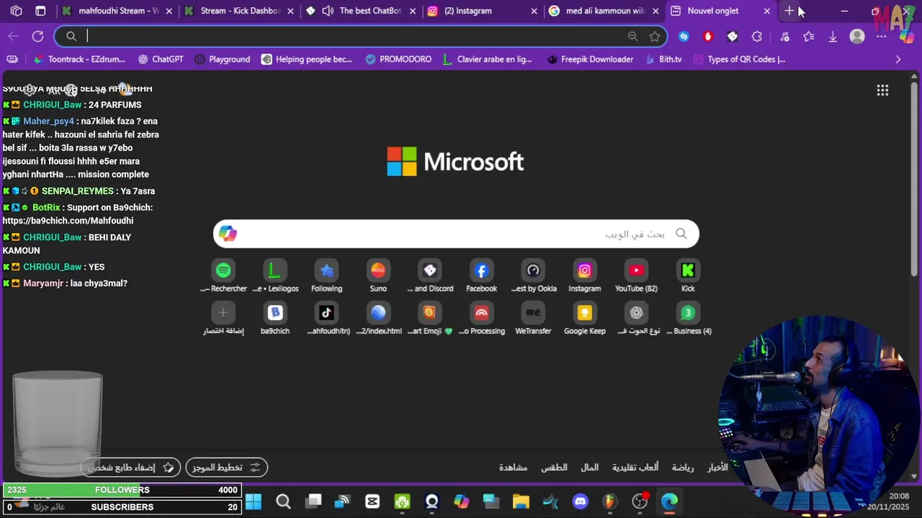The image size is (922, 518).
Task: Open a new browser tab
Action: (789, 11)
